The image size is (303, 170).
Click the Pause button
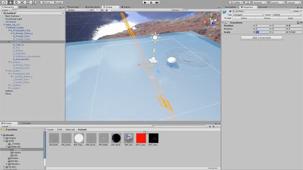coord(151,2)
